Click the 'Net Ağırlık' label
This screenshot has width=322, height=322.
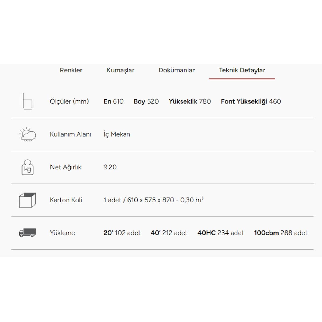point(65,167)
